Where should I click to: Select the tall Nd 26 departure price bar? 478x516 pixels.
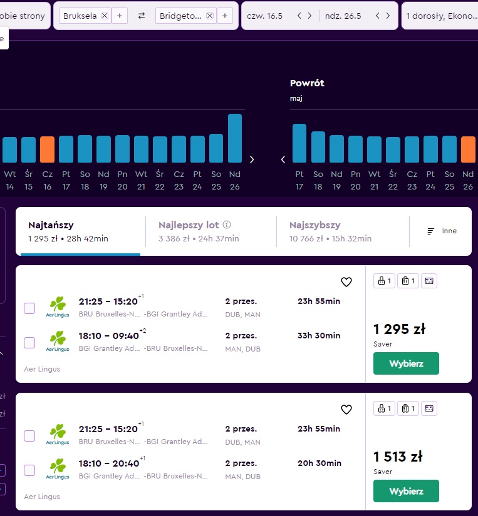(x=235, y=138)
